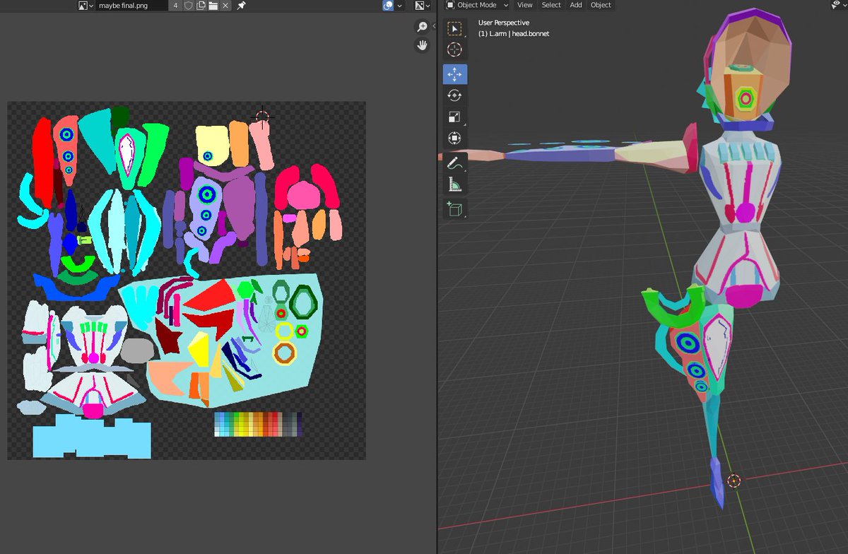The image size is (848, 554).
Task: Select the Rotate tool
Action: tap(454, 95)
